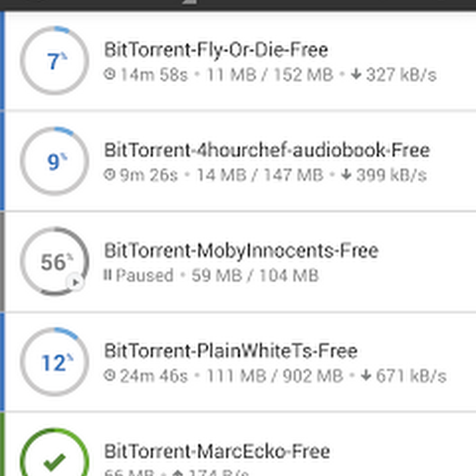Expand the MobyInnocents torrent entry
476x476 pixels.
click(x=241, y=250)
